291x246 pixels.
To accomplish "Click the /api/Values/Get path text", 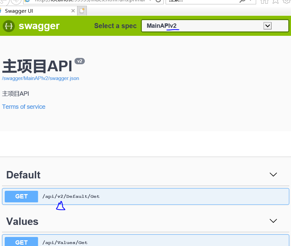I will [65, 242].
